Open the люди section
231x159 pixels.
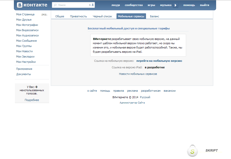pyautogui.click(x=116, y=5)
